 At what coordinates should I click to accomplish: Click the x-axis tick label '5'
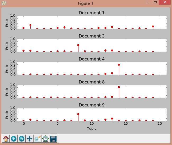pyautogui.click(x=58, y=124)
